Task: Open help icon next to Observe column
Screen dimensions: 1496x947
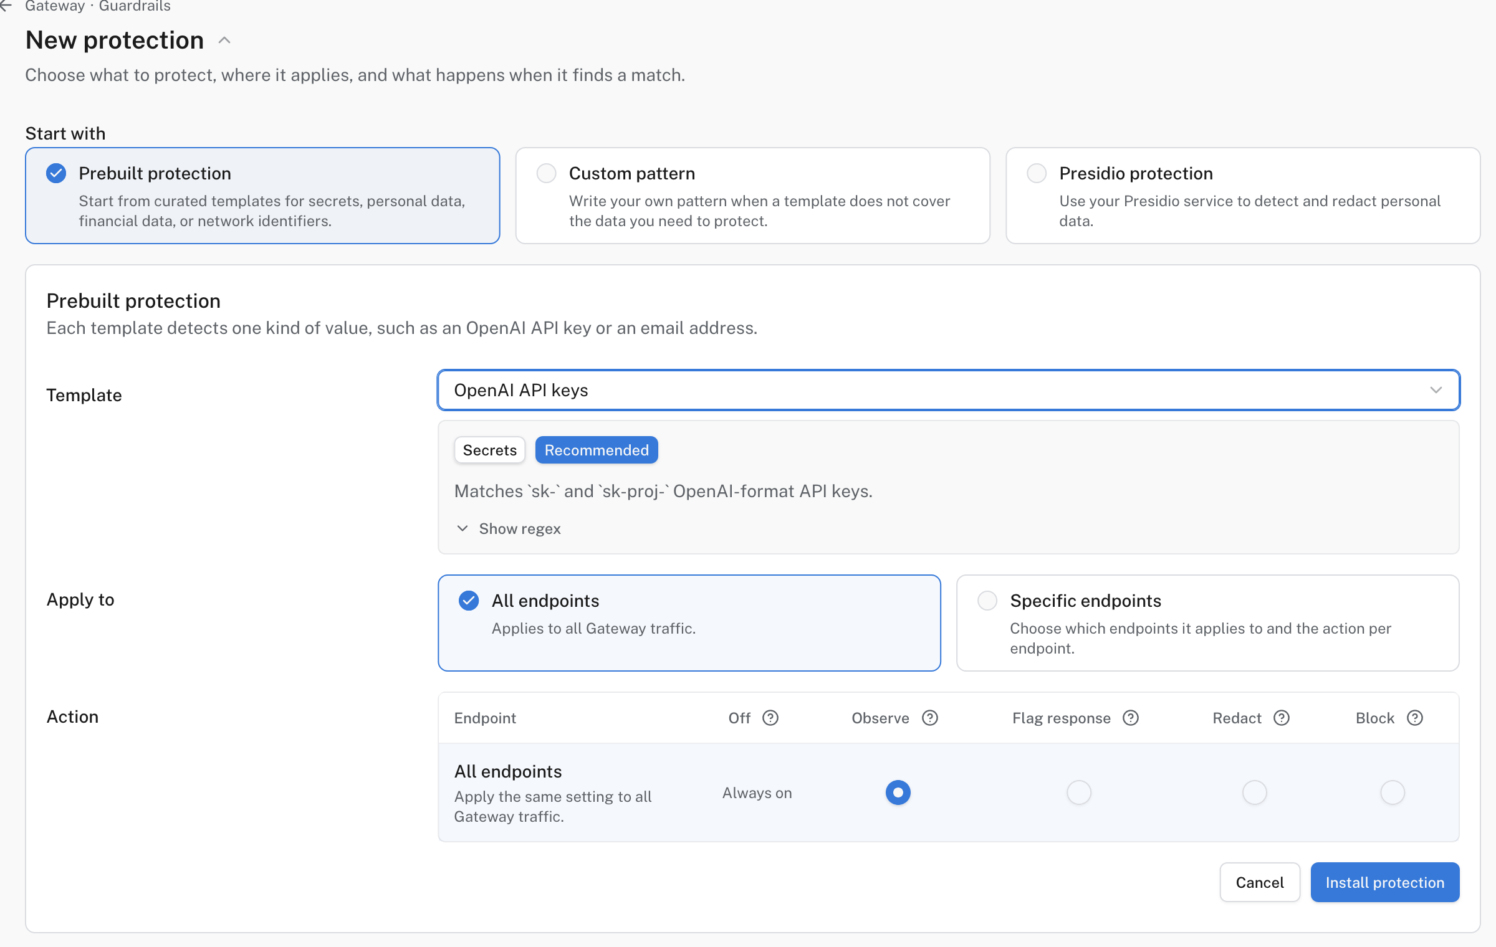Action: (930, 718)
